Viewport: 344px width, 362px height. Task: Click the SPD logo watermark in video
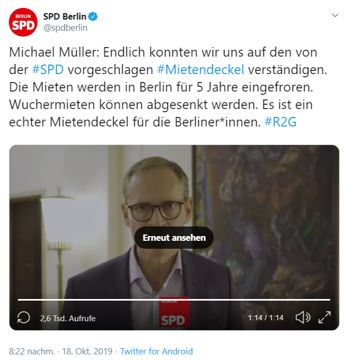[x=174, y=312]
